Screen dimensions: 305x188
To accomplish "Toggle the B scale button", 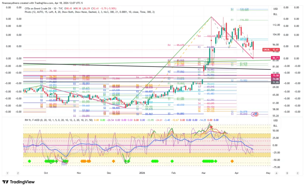I will [x=287, y=173].
